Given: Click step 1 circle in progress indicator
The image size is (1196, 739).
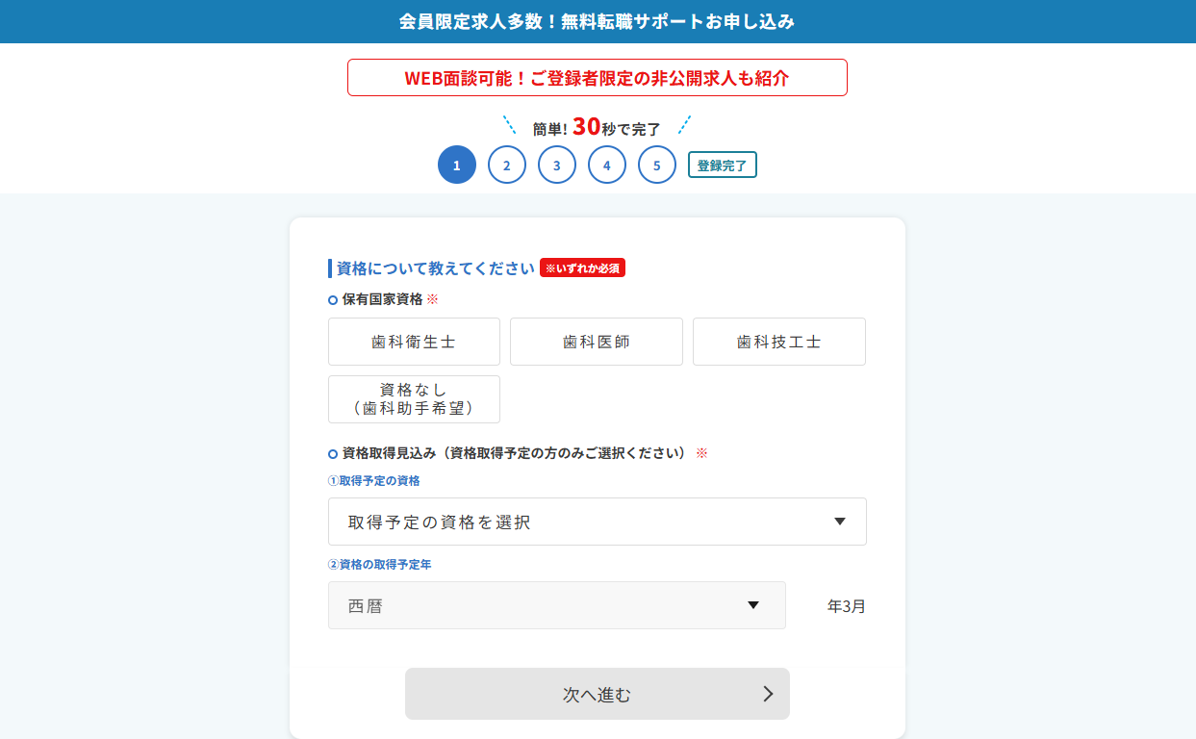Looking at the screenshot, I should pos(457,165).
